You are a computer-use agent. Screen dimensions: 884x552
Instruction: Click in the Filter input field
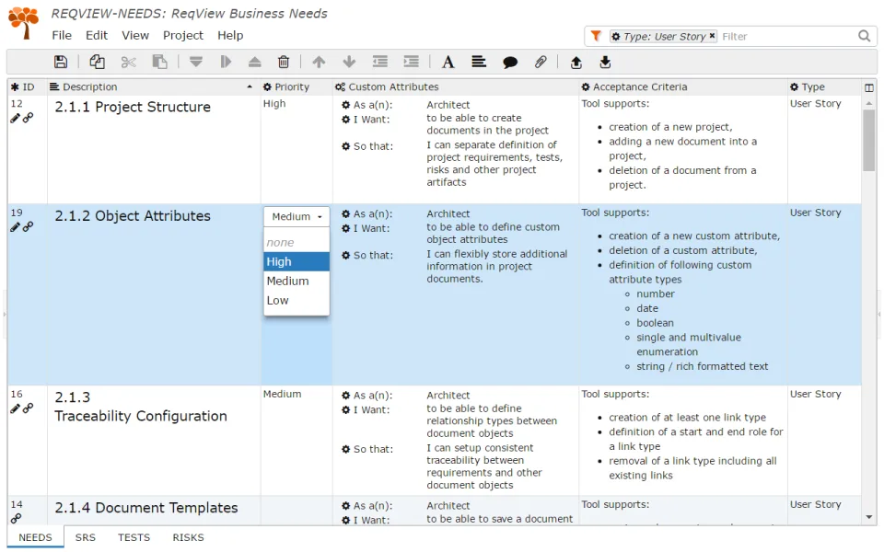[786, 36]
